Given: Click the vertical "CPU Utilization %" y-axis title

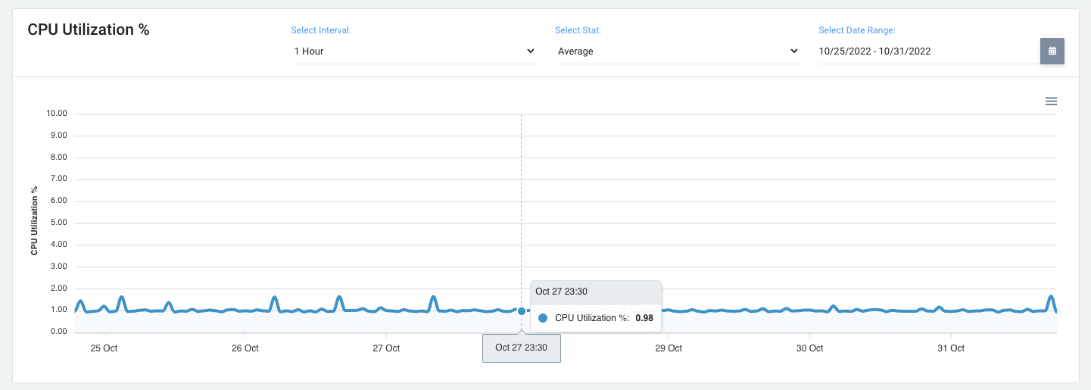Looking at the screenshot, I should pyautogui.click(x=34, y=220).
